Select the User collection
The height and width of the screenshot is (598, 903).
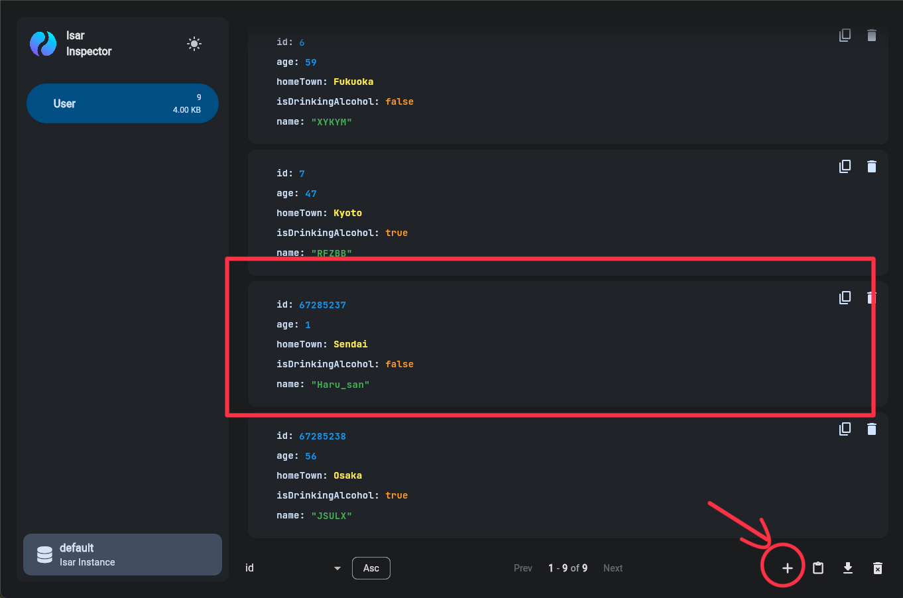coord(123,103)
